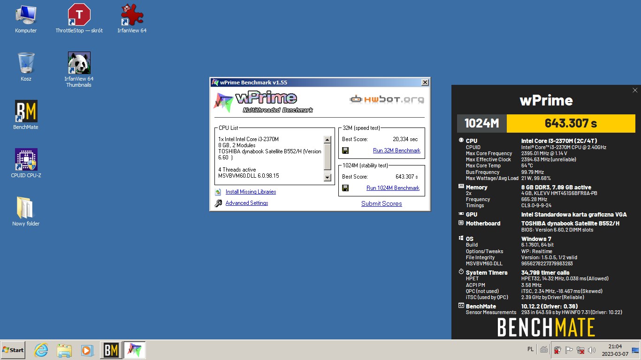The image size is (641, 360).
Task: Click the CPU List scroll up arrow
Action: 328,140
